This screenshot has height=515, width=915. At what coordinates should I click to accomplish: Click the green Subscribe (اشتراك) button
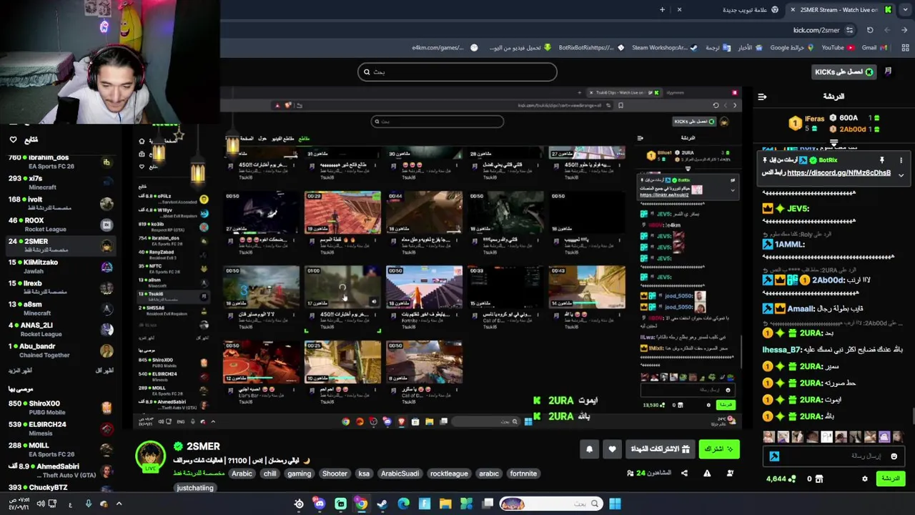[x=718, y=449]
